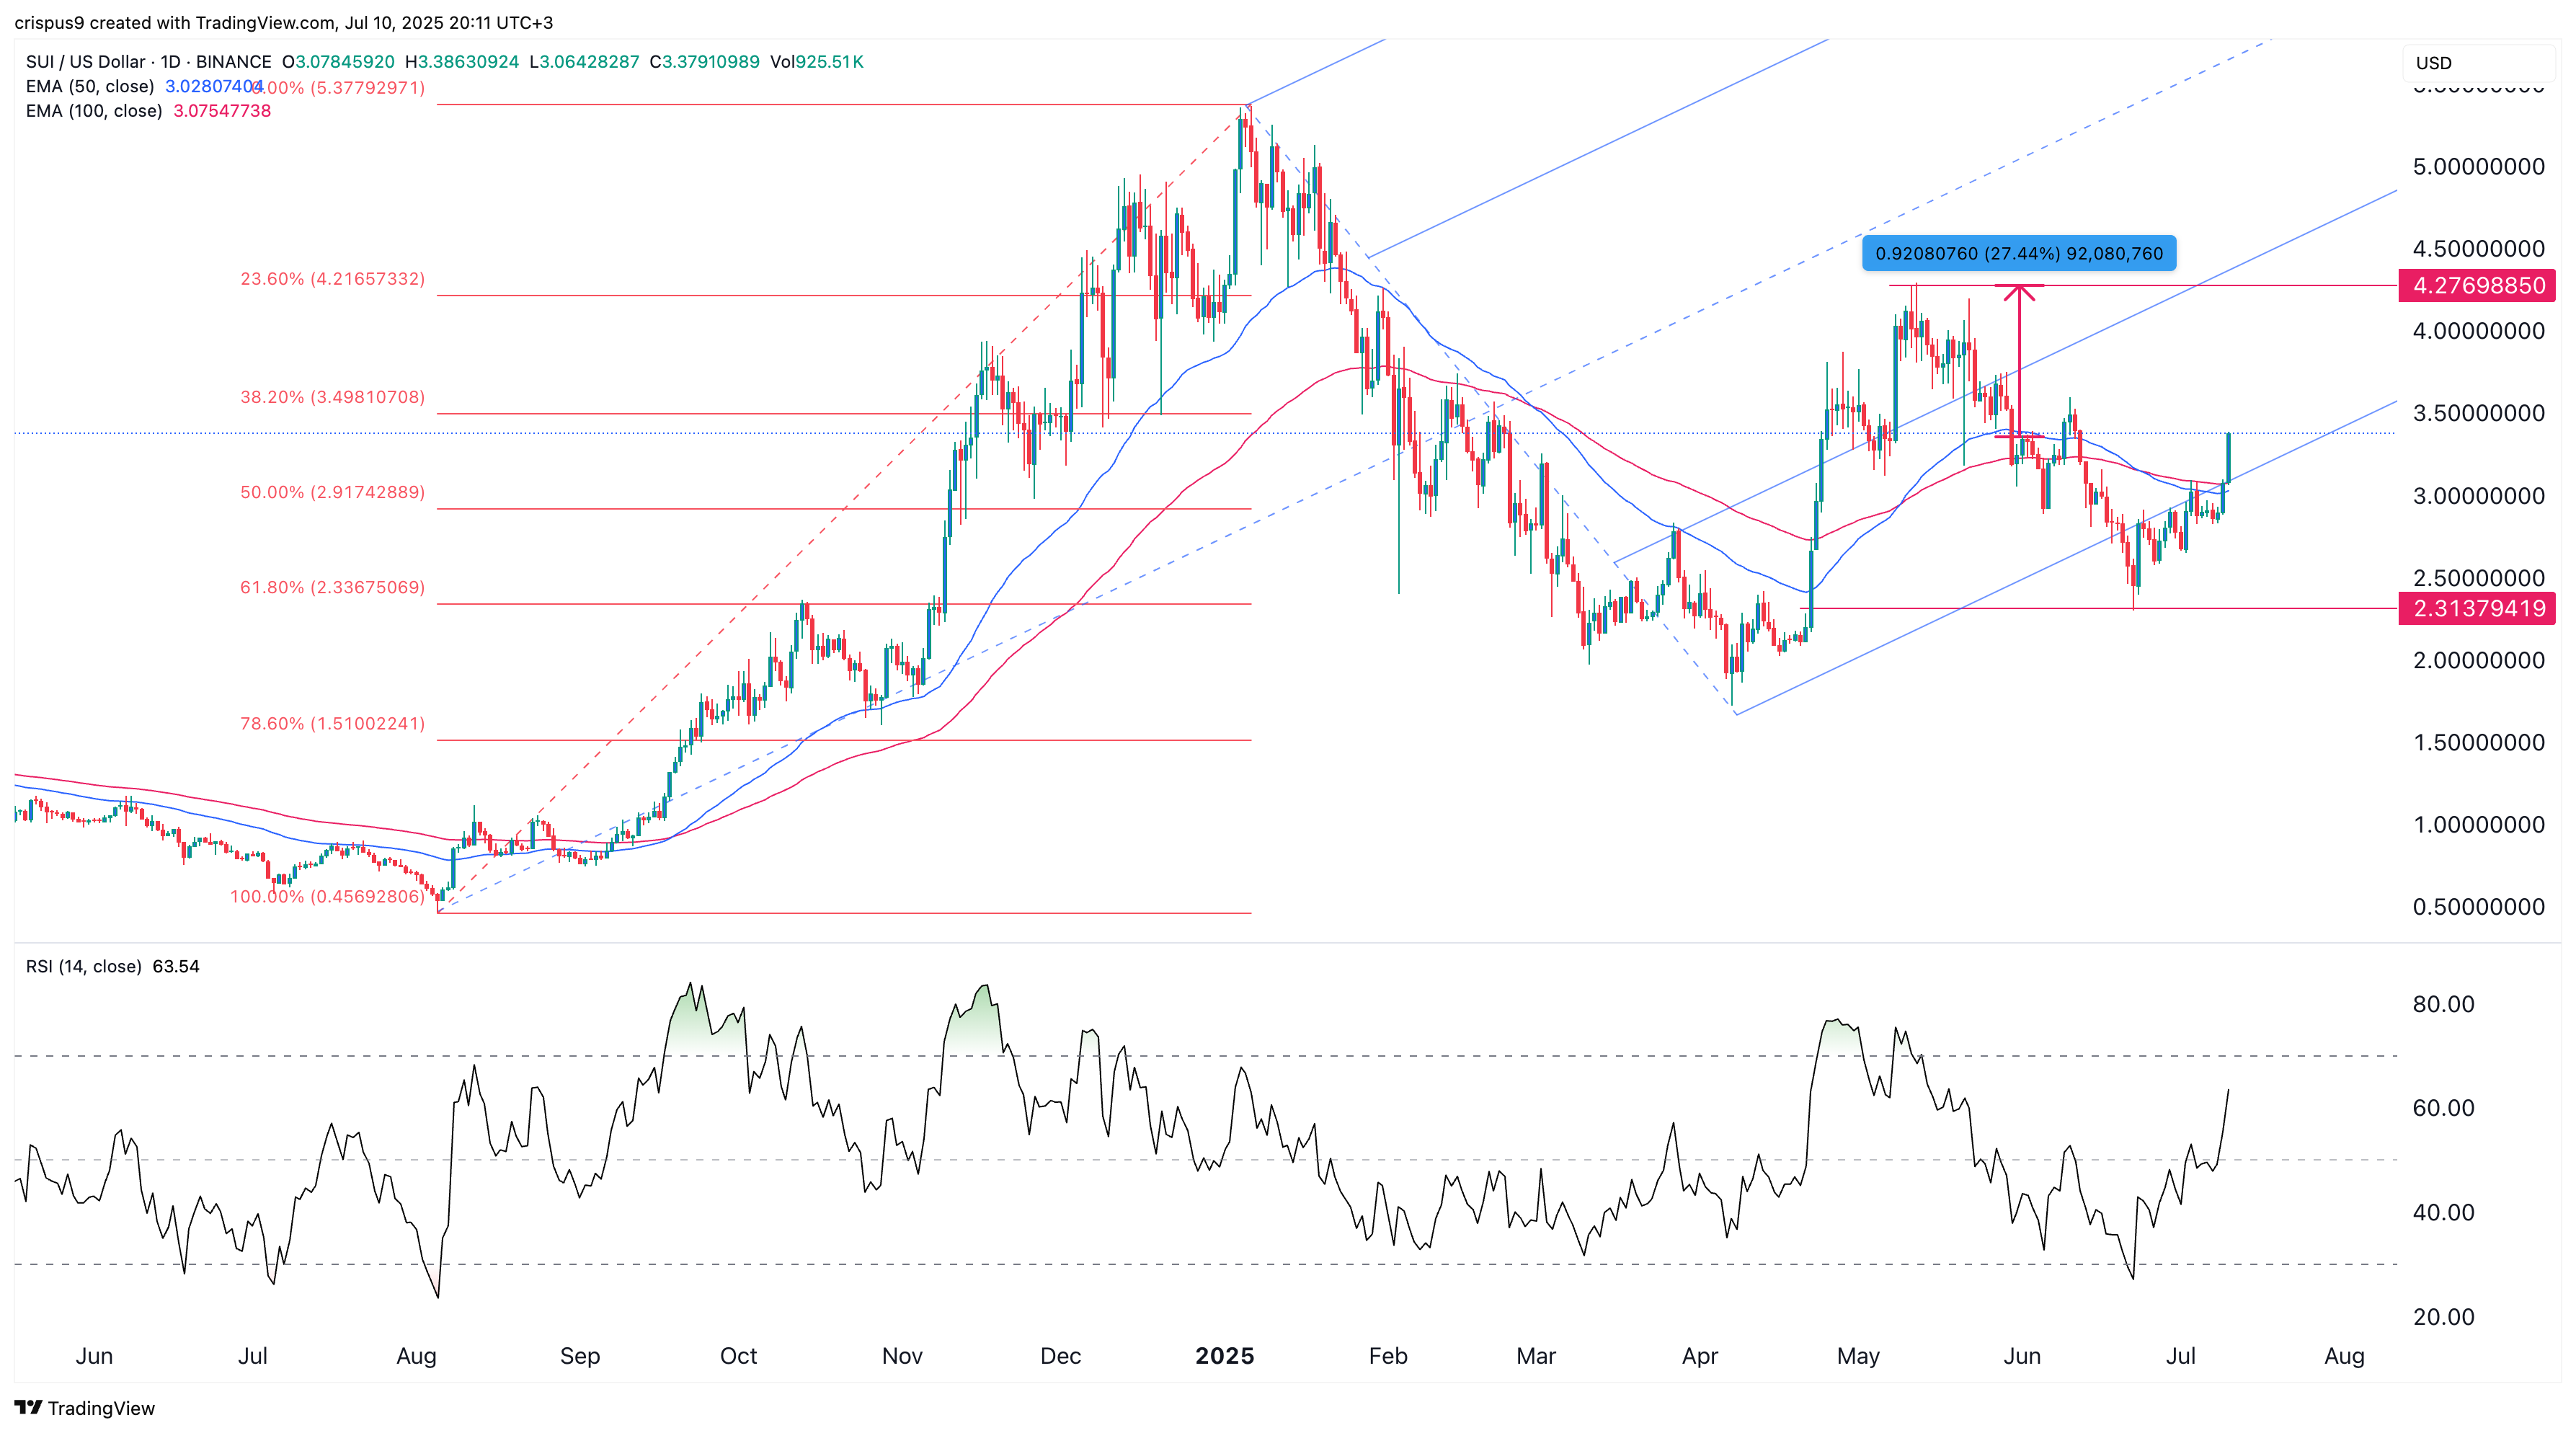This screenshot has height=1433, width=2576.
Task: Click the 50.00% Fibonacci retracement label
Action: click(x=332, y=493)
